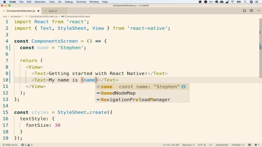Click unsaved dot on ComponentsScreen.js tab
Image resolution: width=262 pixels, height=147 pixels.
point(38,11)
